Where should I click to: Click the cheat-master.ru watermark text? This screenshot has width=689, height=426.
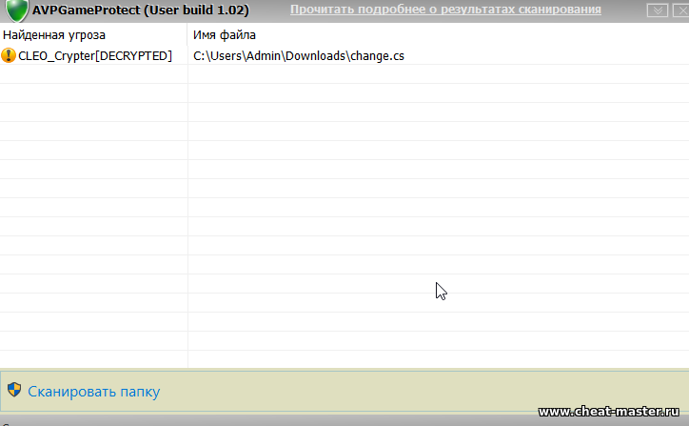[x=611, y=412]
